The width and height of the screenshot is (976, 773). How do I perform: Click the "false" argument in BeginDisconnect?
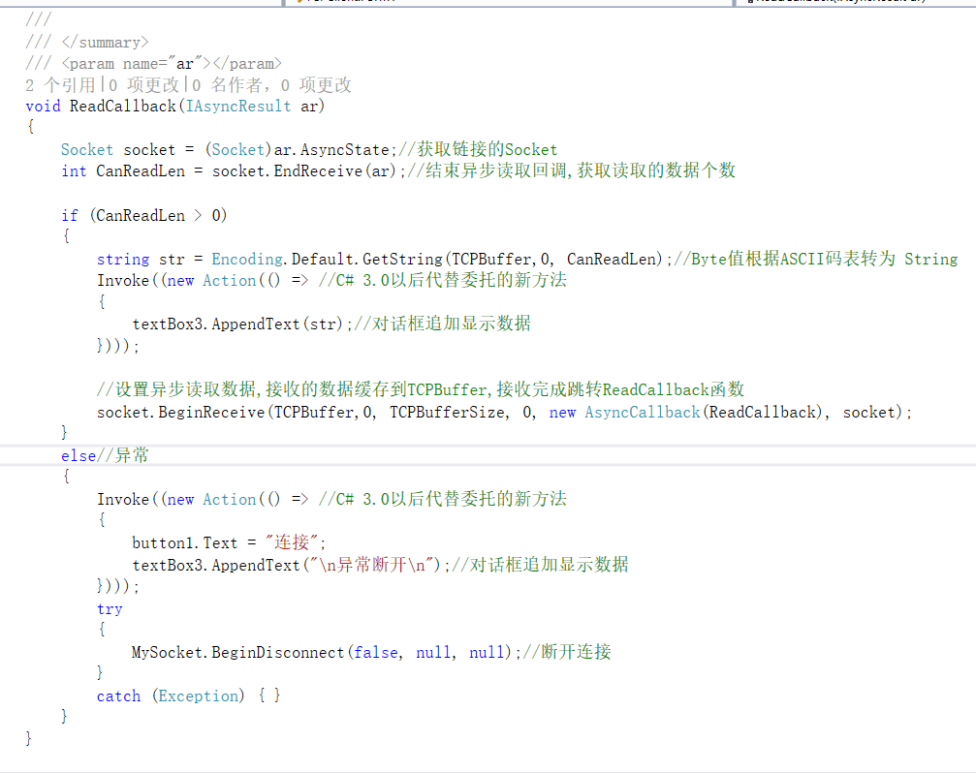(x=376, y=652)
